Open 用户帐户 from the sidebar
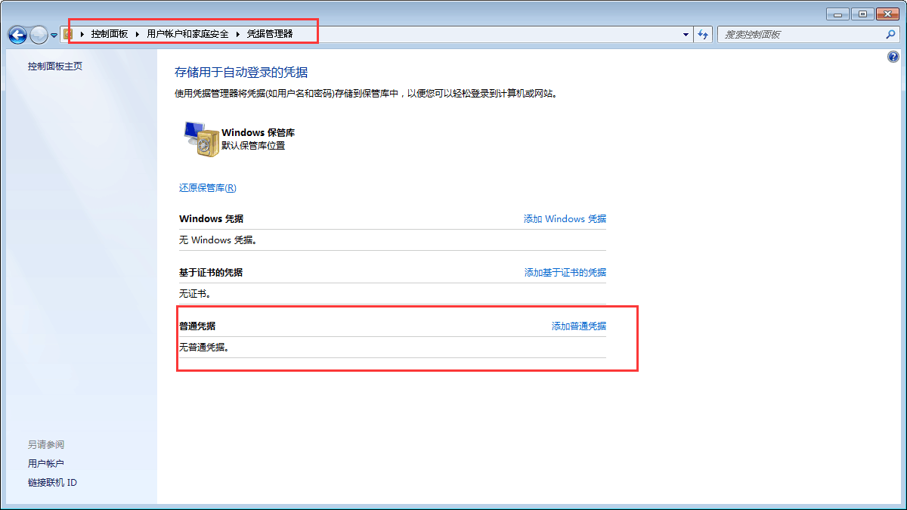 pos(46,463)
